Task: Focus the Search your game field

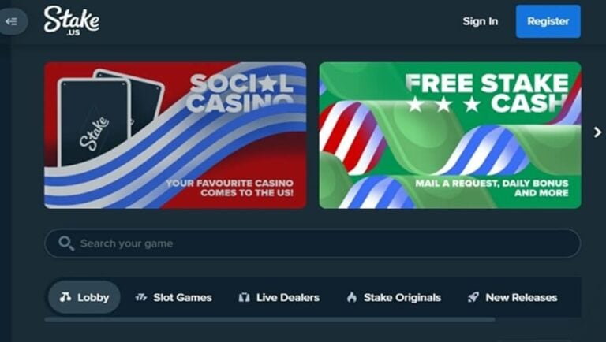Action: (312, 243)
